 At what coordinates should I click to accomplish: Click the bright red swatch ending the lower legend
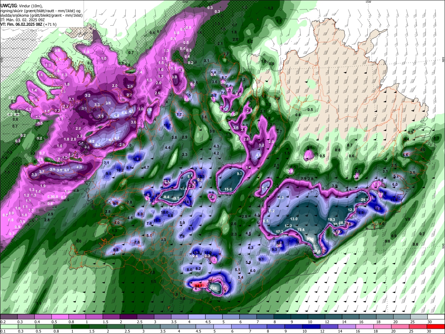tap(436, 326)
